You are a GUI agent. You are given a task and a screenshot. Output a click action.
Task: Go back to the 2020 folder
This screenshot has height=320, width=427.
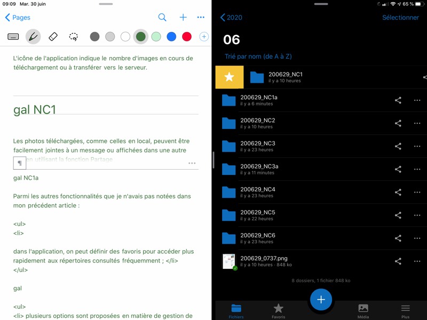[231, 18]
